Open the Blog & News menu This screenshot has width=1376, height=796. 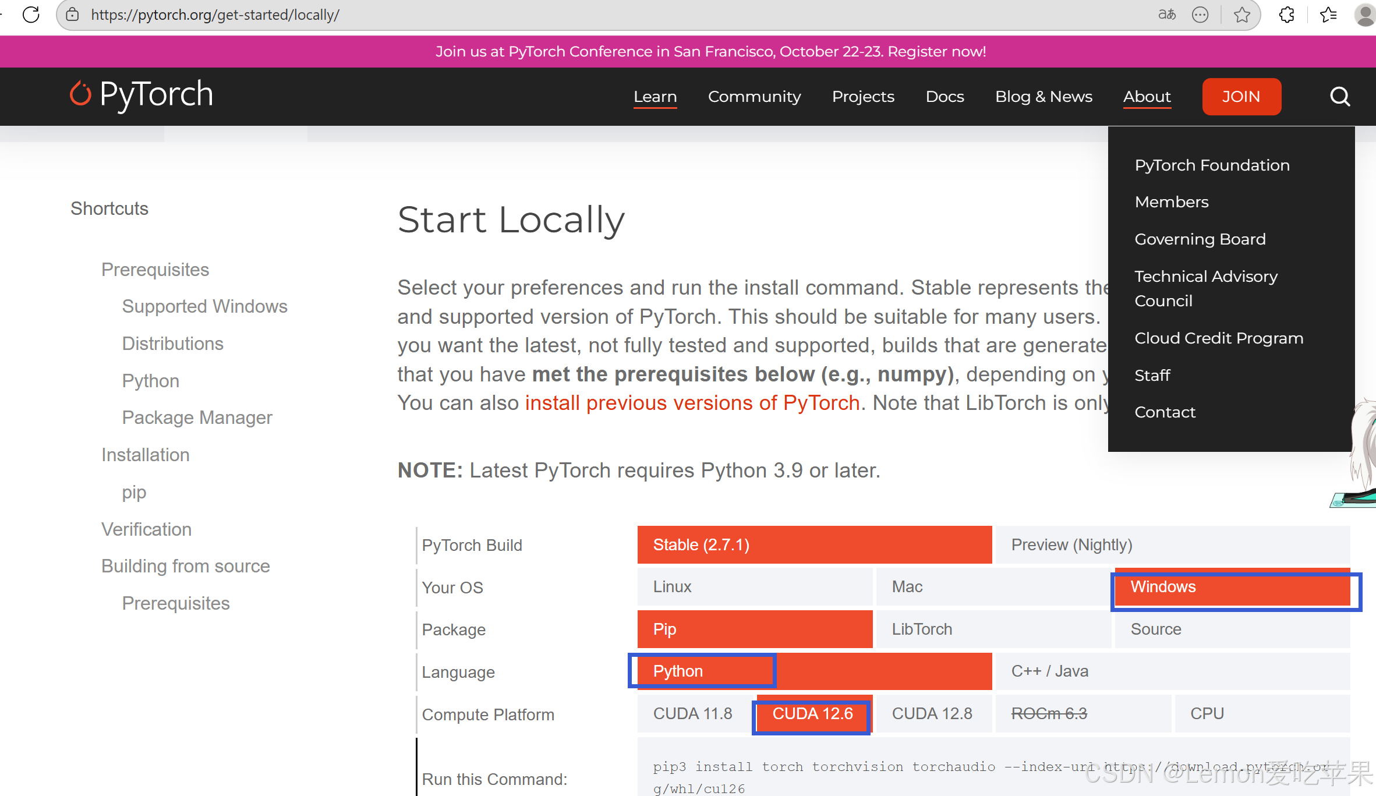(x=1044, y=97)
